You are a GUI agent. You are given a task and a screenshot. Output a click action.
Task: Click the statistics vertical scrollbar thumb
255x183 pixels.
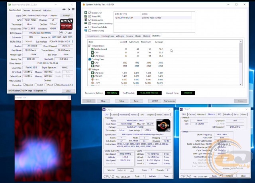coord(241,53)
